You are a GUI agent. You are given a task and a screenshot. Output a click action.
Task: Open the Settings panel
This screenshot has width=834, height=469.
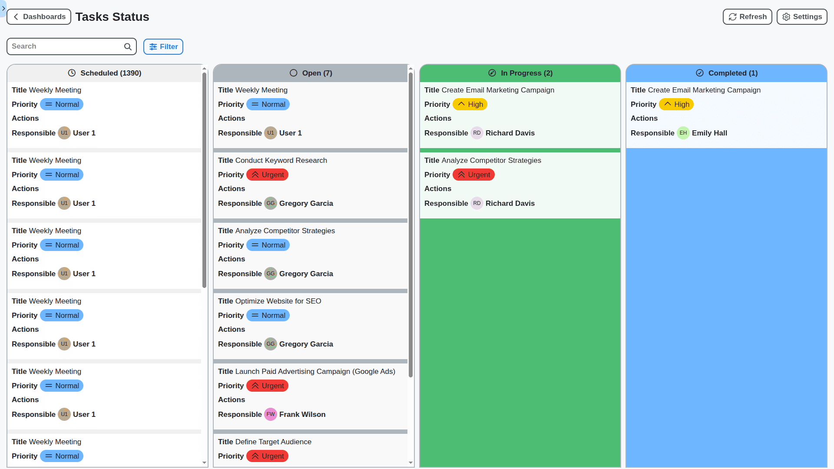pyautogui.click(x=801, y=17)
